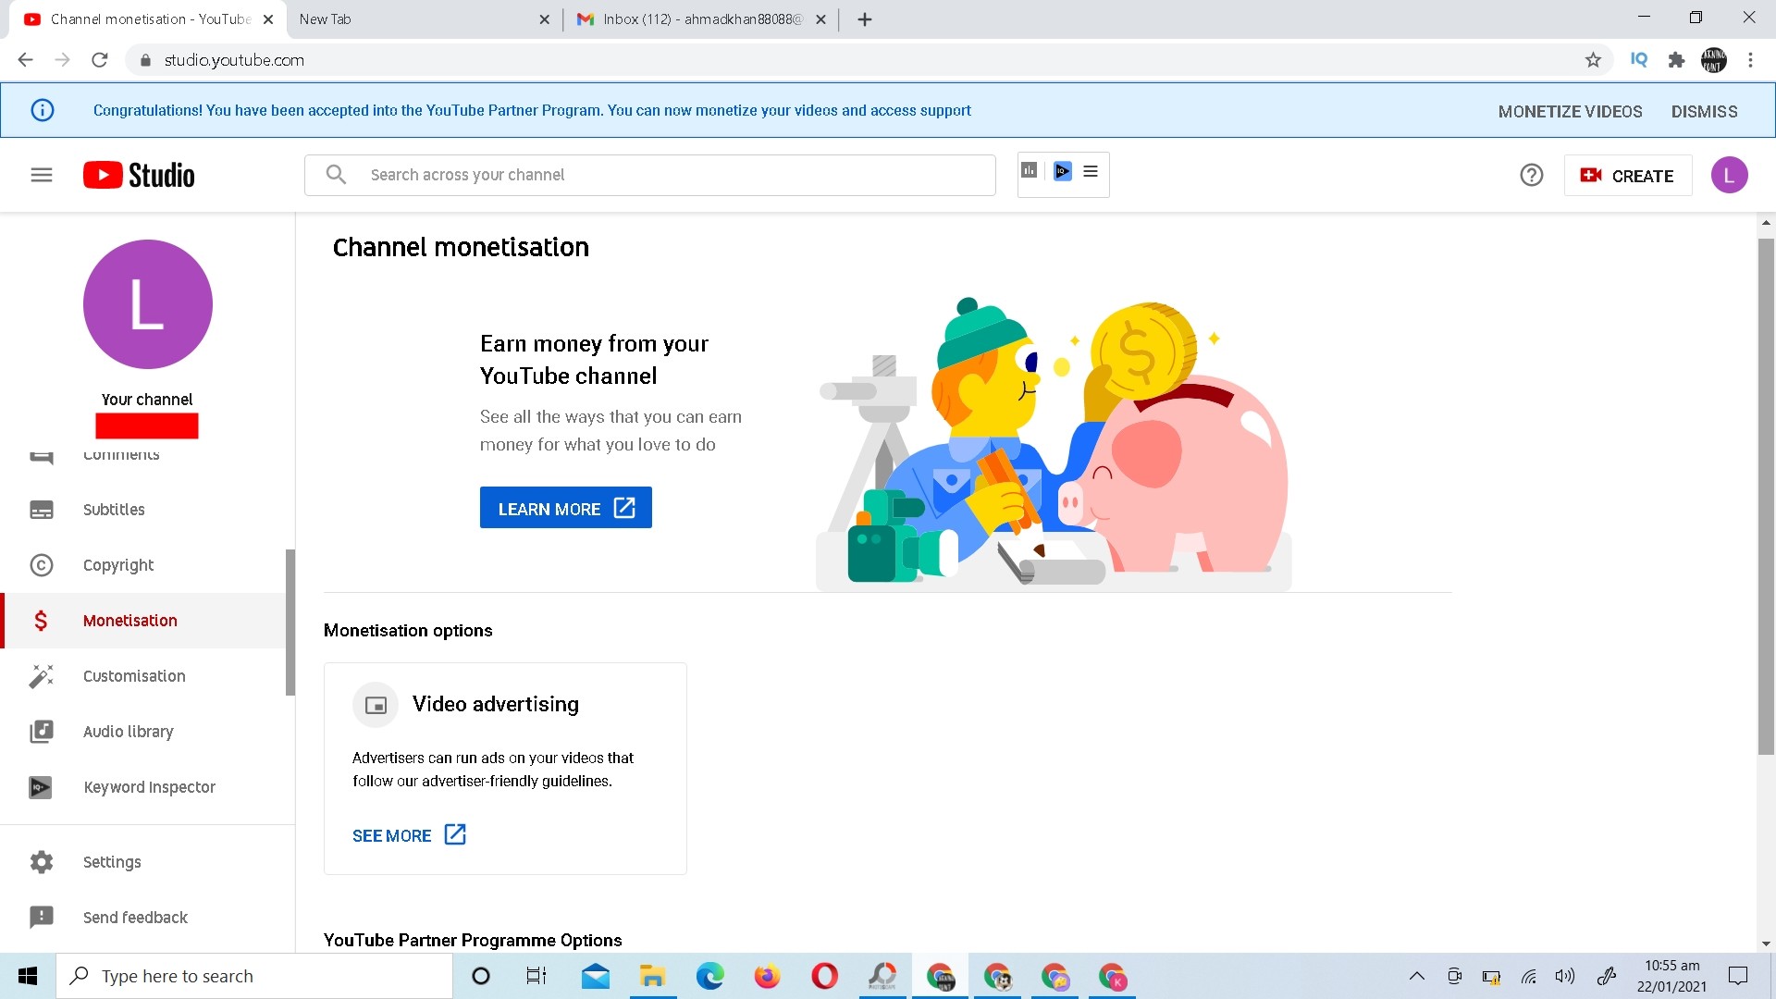The image size is (1776, 999).
Task: Click the sidebar scrollbar thumb
Action: tap(290, 623)
